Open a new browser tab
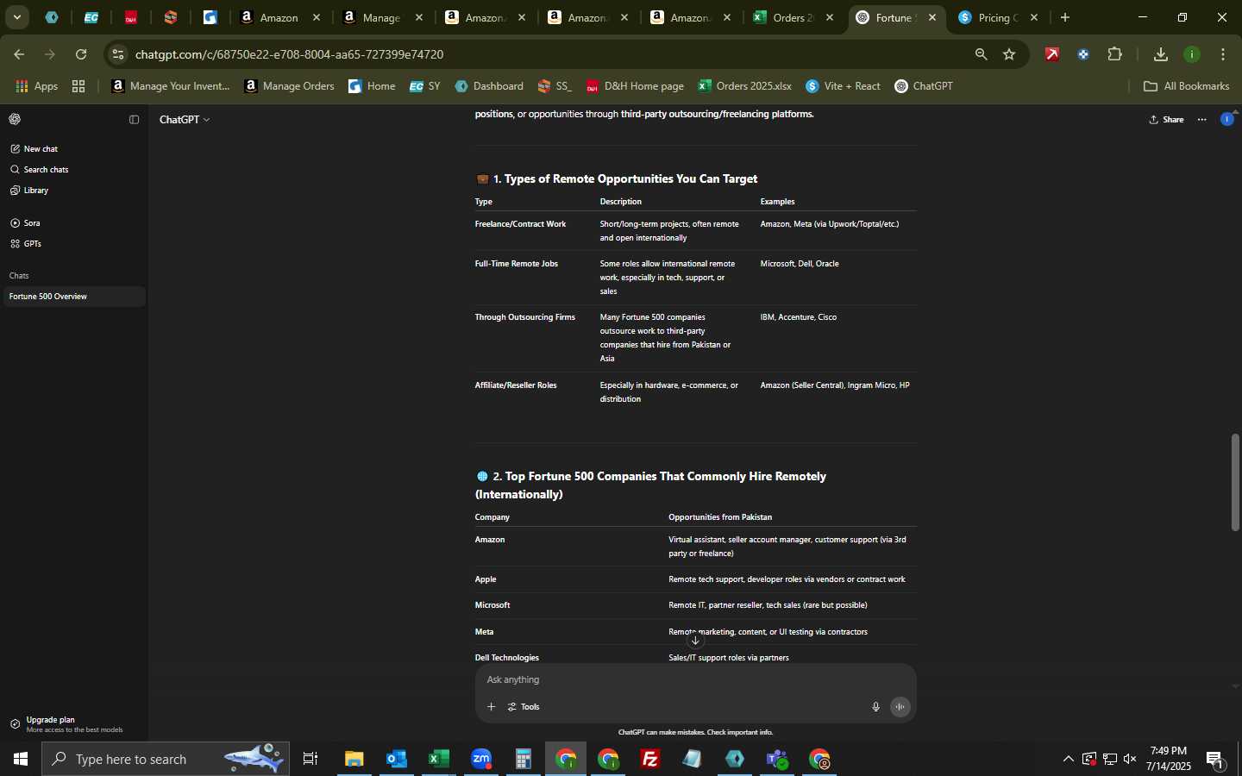This screenshot has width=1242, height=776. (1065, 17)
